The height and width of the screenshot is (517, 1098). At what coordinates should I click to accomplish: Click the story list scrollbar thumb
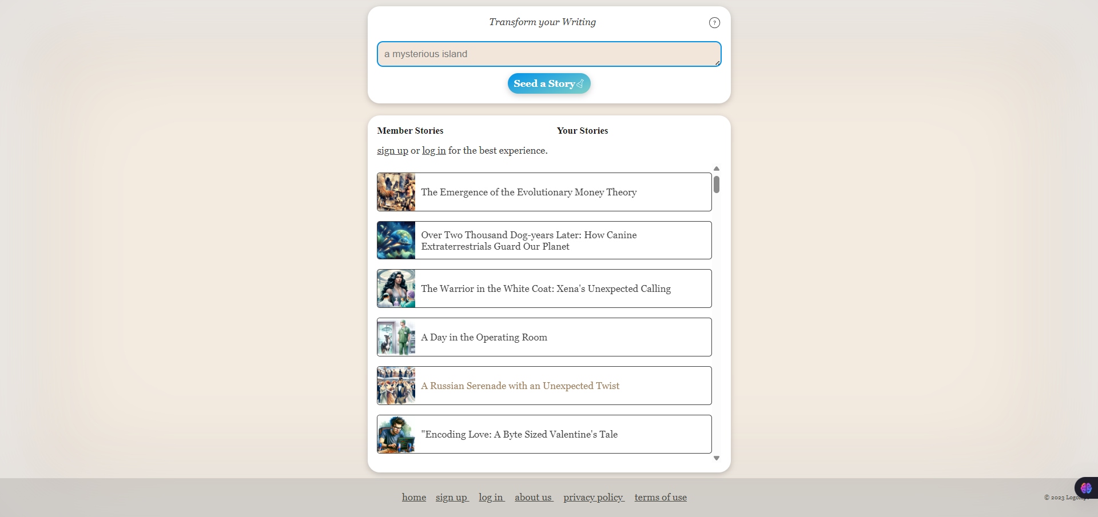click(716, 185)
